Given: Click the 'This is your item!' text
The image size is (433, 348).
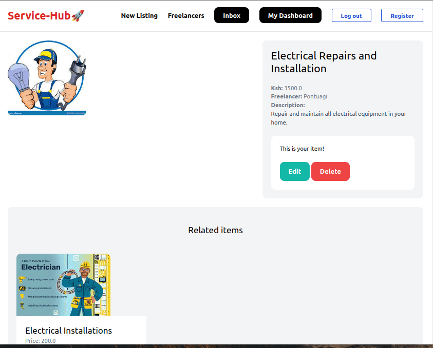Looking at the screenshot, I should pos(302,149).
